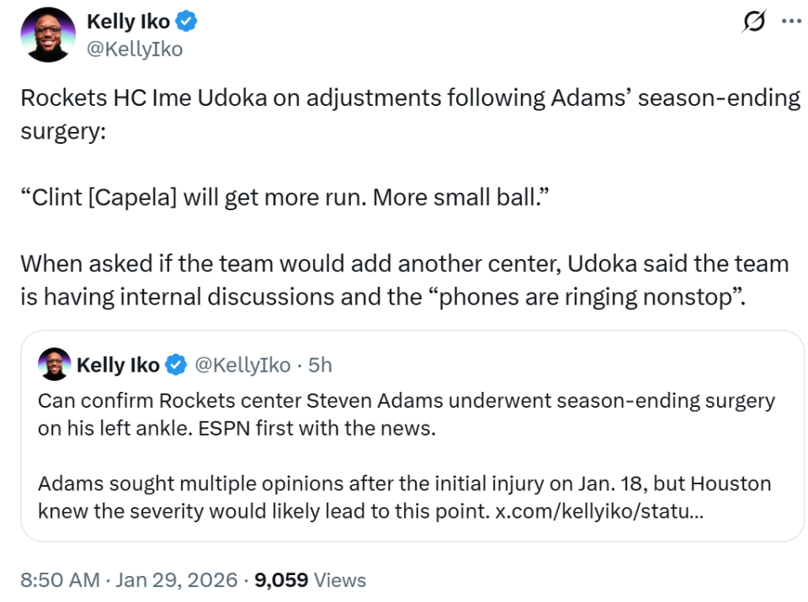Open the 9,059 Views count
This screenshot has height=602, width=808.
(x=310, y=580)
